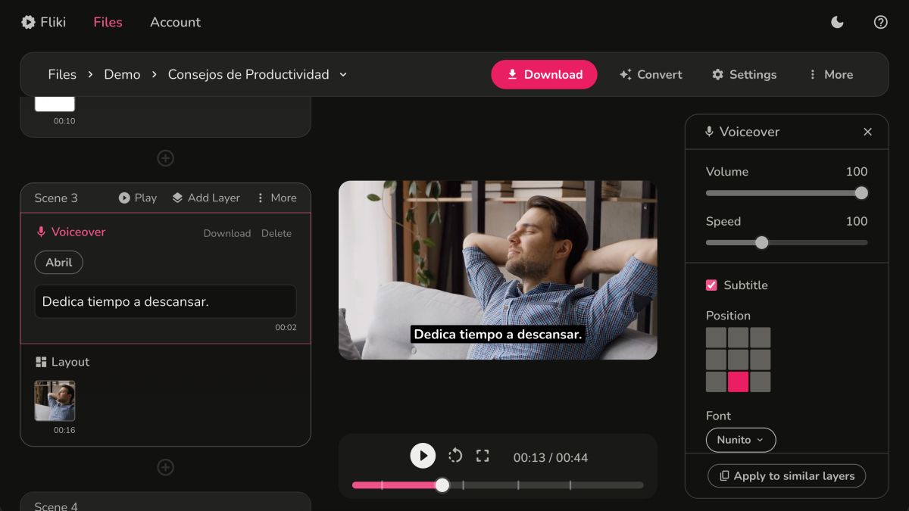Set subtitle position to top-left

[x=716, y=338]
